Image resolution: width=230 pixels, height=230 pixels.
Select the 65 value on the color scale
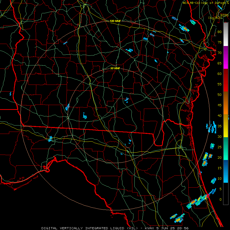point(220,63)
